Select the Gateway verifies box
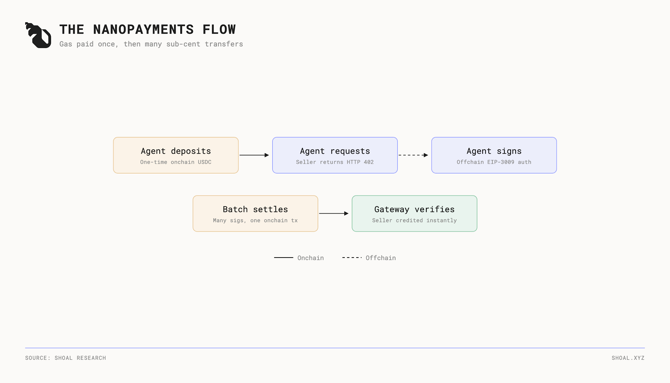This screenshot has width=670, height=383. click(414, 213)
